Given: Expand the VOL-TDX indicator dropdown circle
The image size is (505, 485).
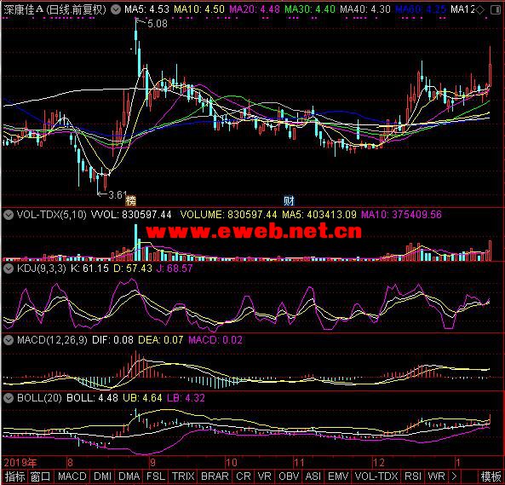Looking at the screenshot, I should pos(9,215).
